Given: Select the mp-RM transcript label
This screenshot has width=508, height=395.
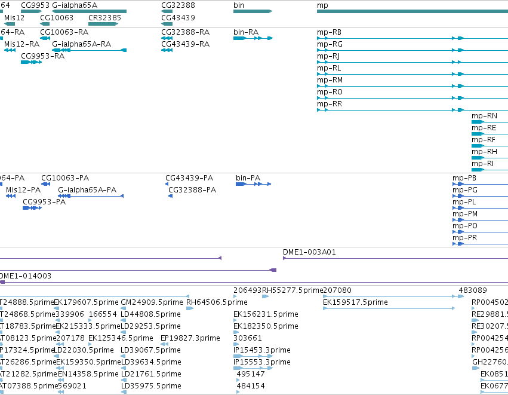Looking at the screenshot, I should point(330,80).
